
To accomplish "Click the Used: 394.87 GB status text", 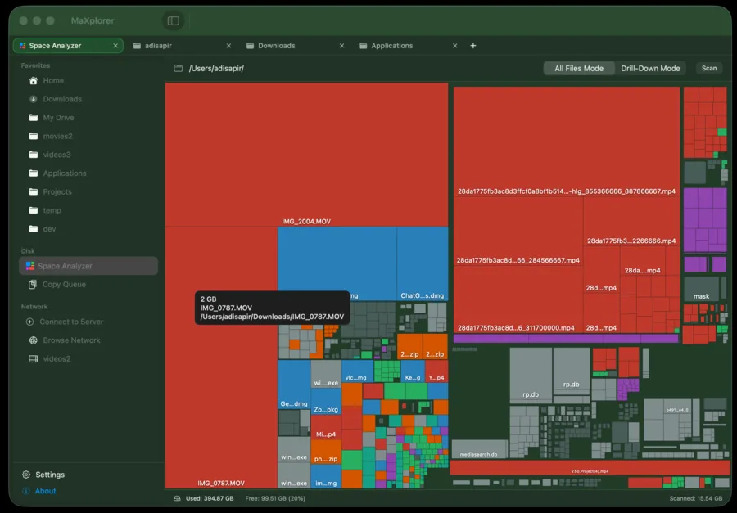I will pyautogui.click(x=210, y=498).
